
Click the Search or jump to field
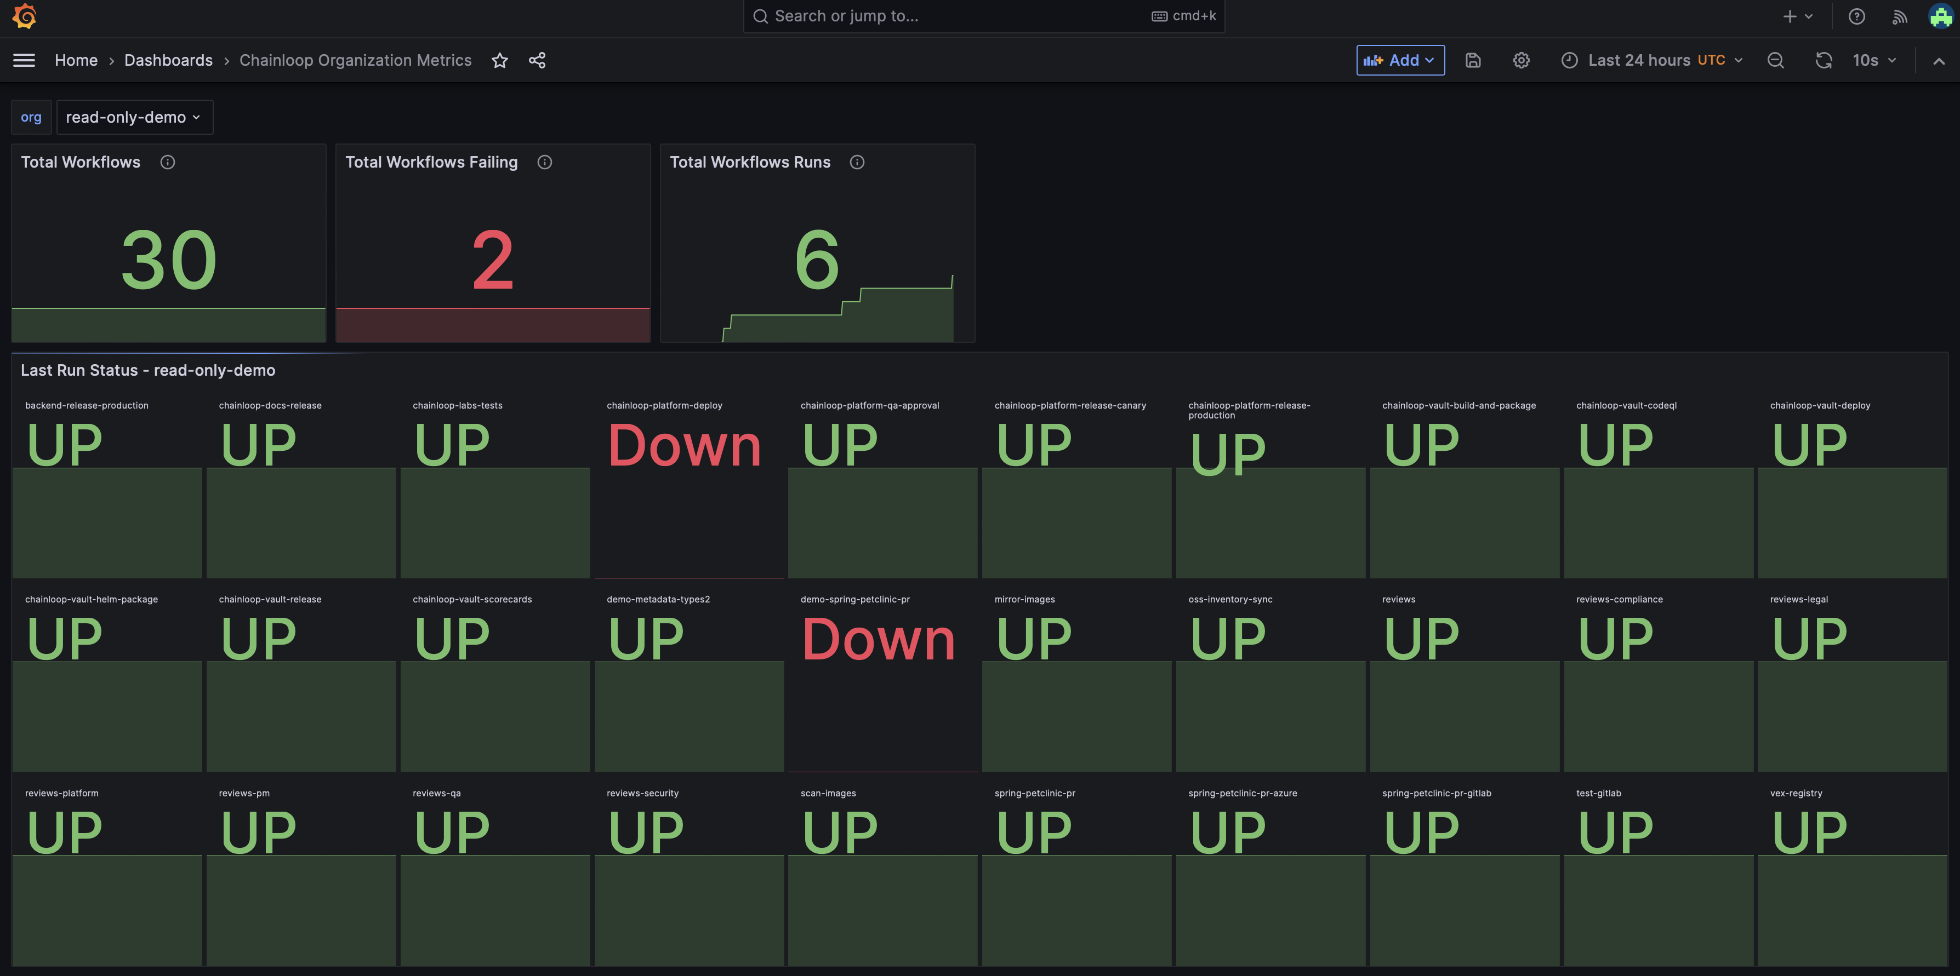point(984,16)
